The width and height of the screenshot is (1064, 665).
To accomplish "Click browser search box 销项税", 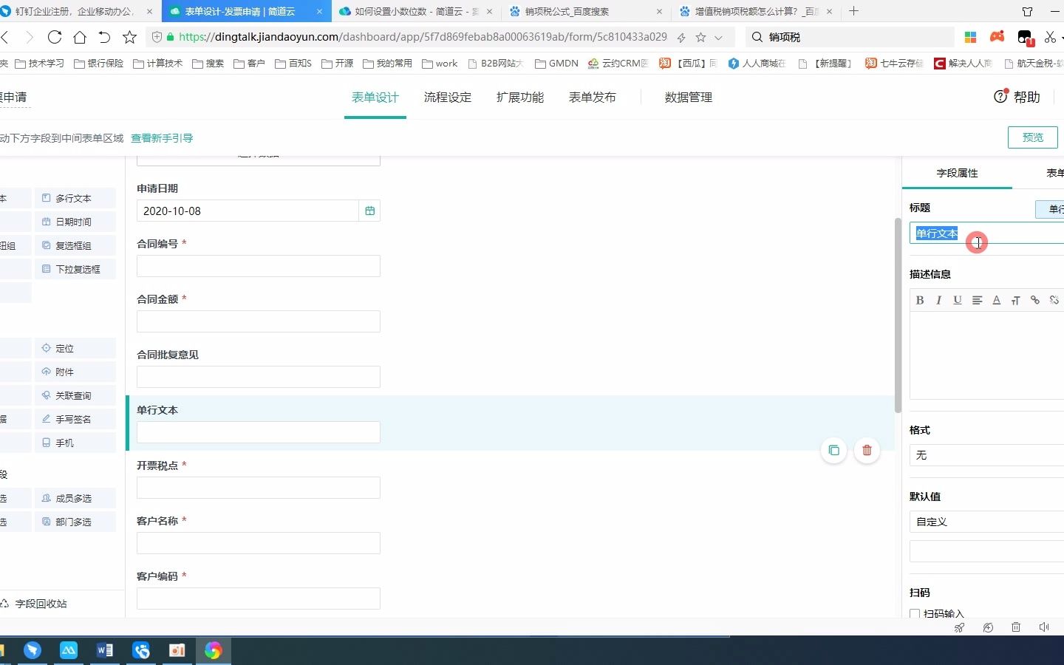I will (850, 37).
